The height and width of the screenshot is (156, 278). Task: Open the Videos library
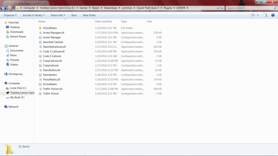click(x=14, y=65)
